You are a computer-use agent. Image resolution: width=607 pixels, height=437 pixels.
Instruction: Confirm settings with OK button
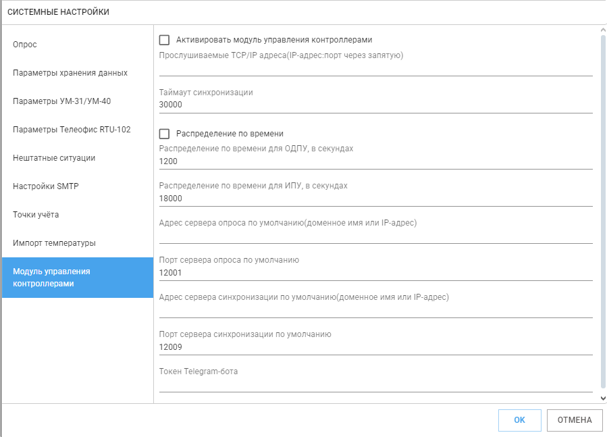coord(519,420)
